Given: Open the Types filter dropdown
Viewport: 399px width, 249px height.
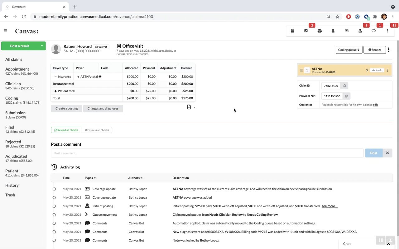Looking at the screenshot, I should (90, 178).
